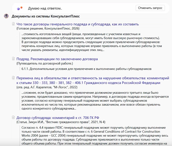The height and width of the screenshot is (146, 172).
Task: Click heading "Документы из системы КонсультантПлюс"
Action: point(46,16)
